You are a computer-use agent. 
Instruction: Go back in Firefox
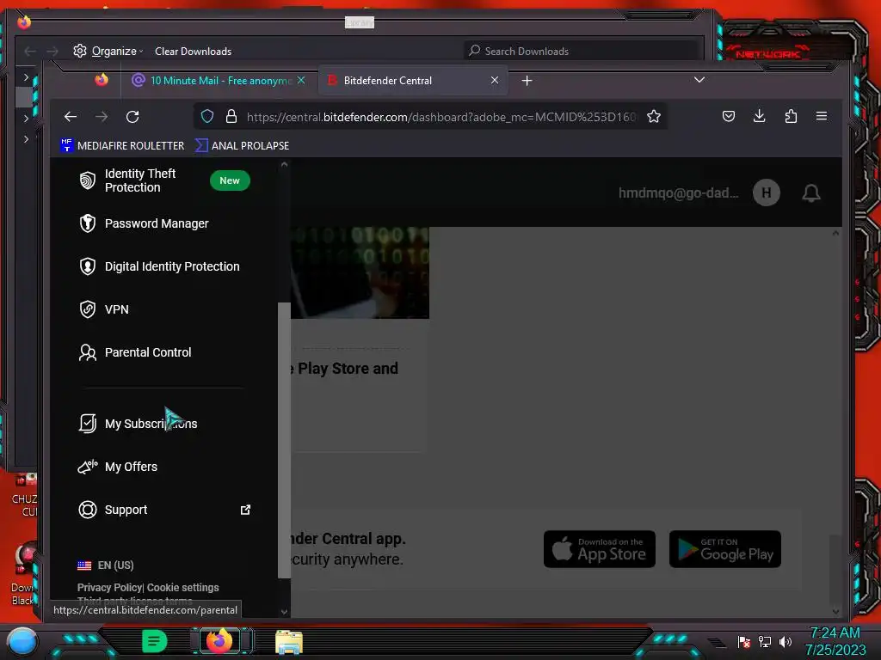(x=71, y=117)
